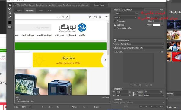This screenshot has width=181, height=110.
Task: Click the browser account icon in preview
Action: tap(100, 17)
